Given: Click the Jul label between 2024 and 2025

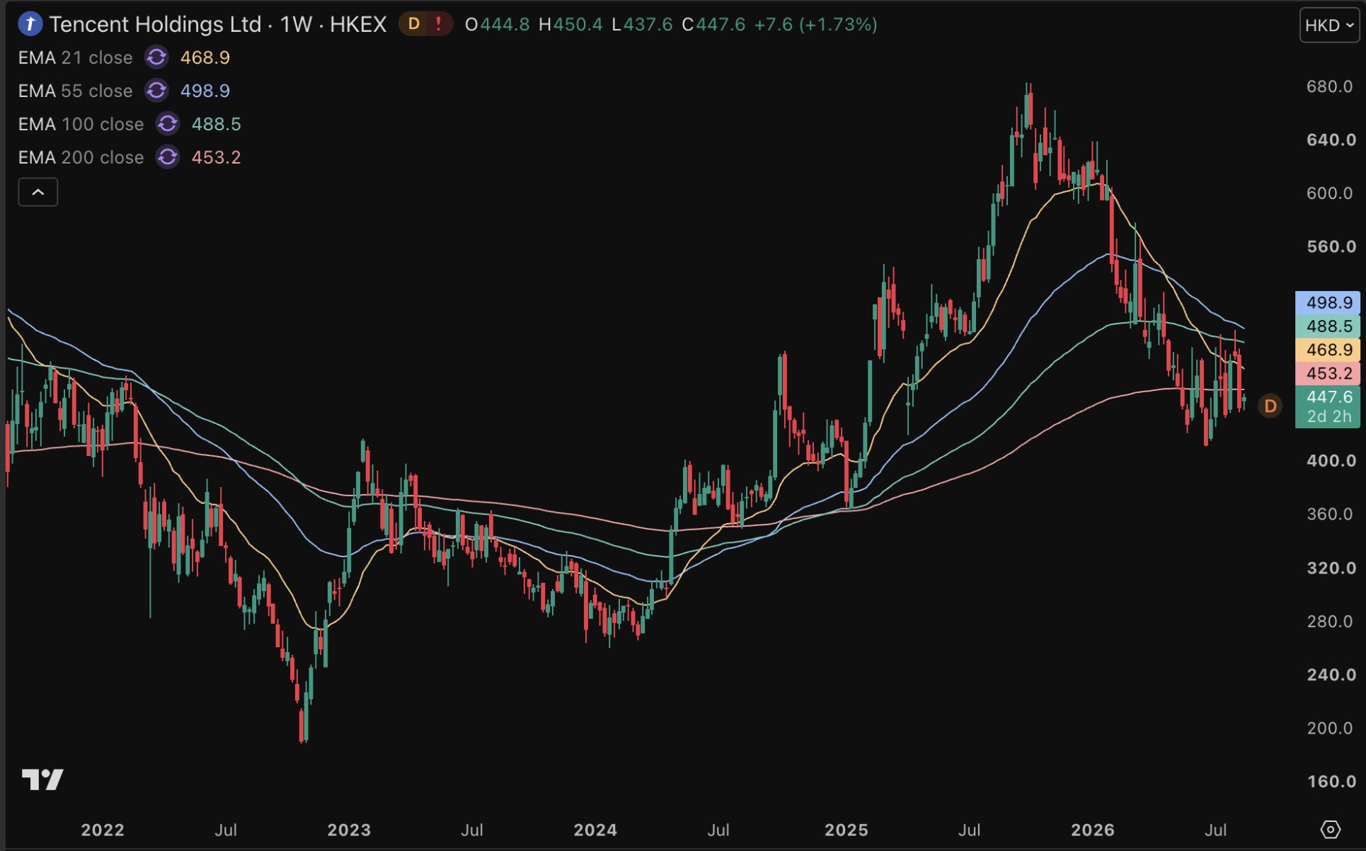Looking at the screenshot, I should 718,830.
